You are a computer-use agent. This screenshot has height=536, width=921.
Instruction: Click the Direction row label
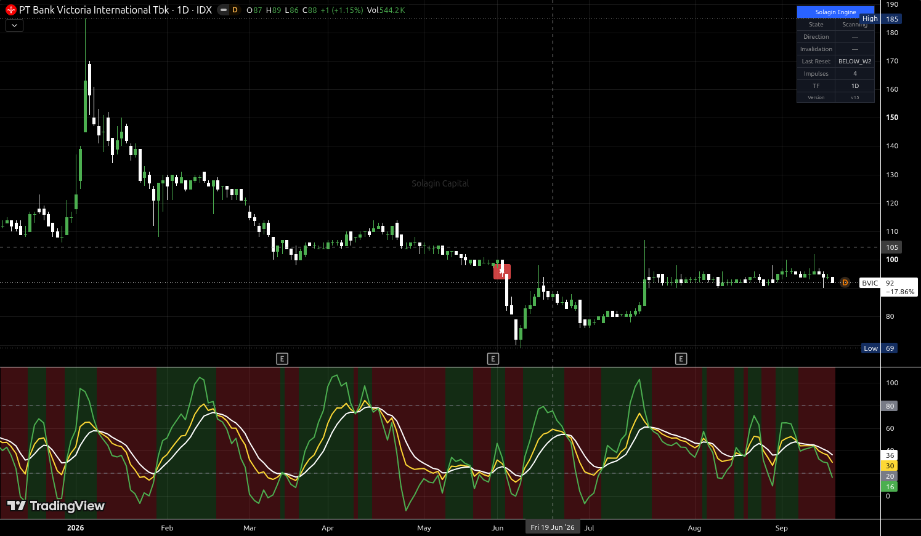[816, 37]
